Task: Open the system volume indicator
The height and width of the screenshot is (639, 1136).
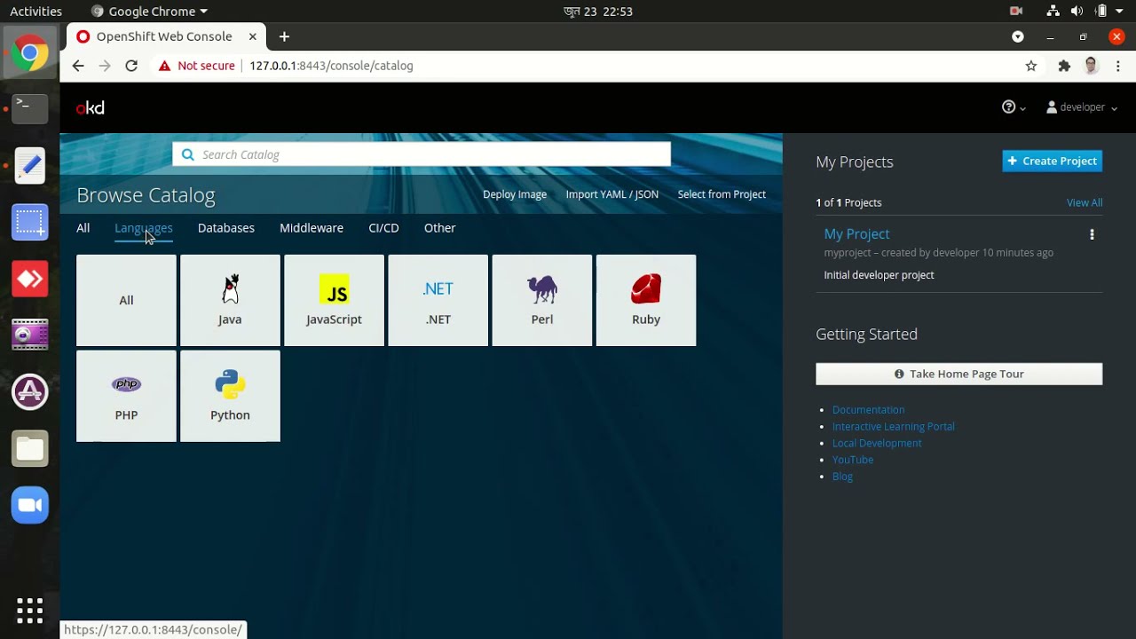Action: [1077, 12]
